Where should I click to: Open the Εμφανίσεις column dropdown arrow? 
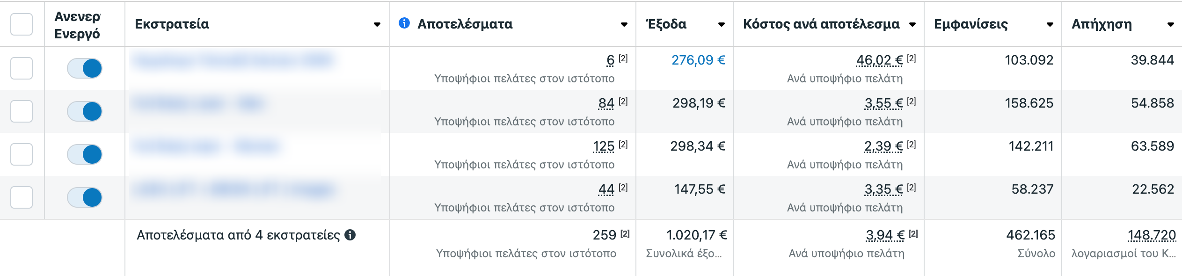1050,24
